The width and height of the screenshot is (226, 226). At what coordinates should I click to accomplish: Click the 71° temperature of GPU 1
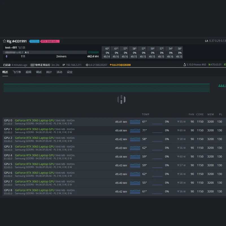[x=145, y=130]
